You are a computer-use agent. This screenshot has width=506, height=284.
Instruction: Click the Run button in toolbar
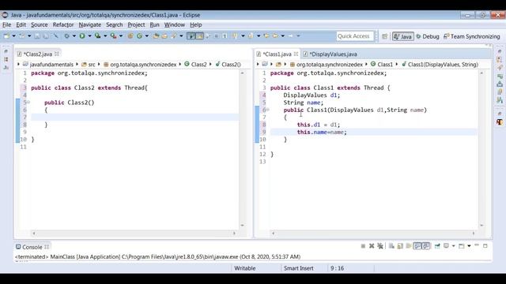tap(82, 36)
